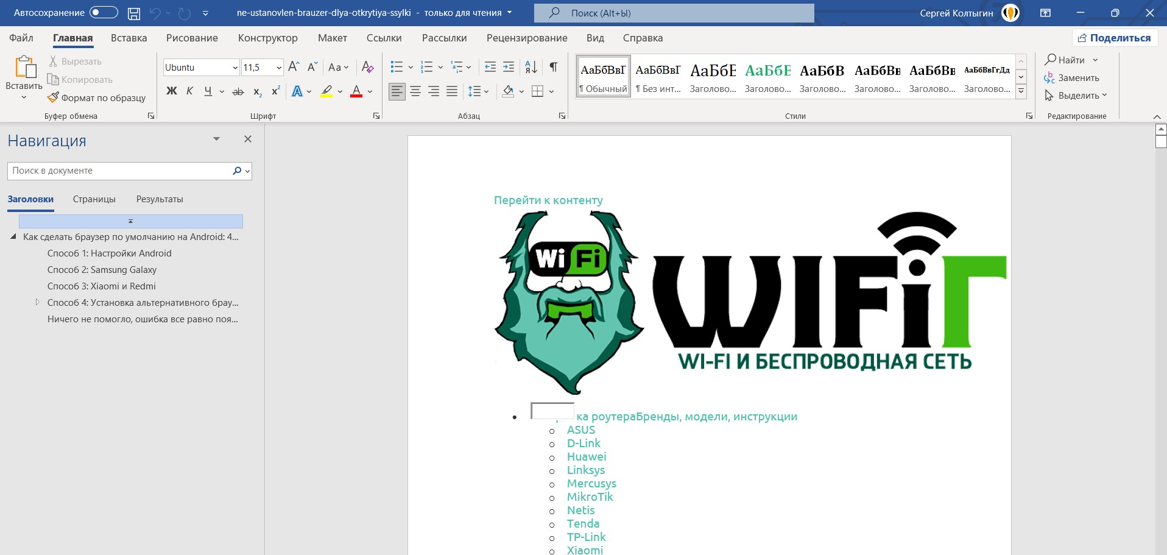
Task: Toggle italic К formatting
Action: [x=189, y=91]
